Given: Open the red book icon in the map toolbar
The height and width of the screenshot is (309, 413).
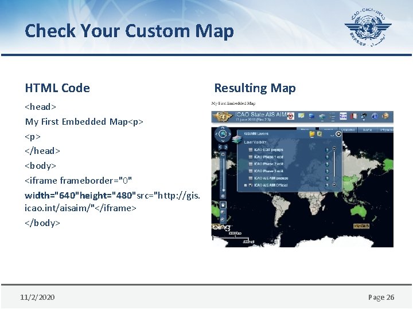Looking at the screenshot, I should tap(354, 116).
